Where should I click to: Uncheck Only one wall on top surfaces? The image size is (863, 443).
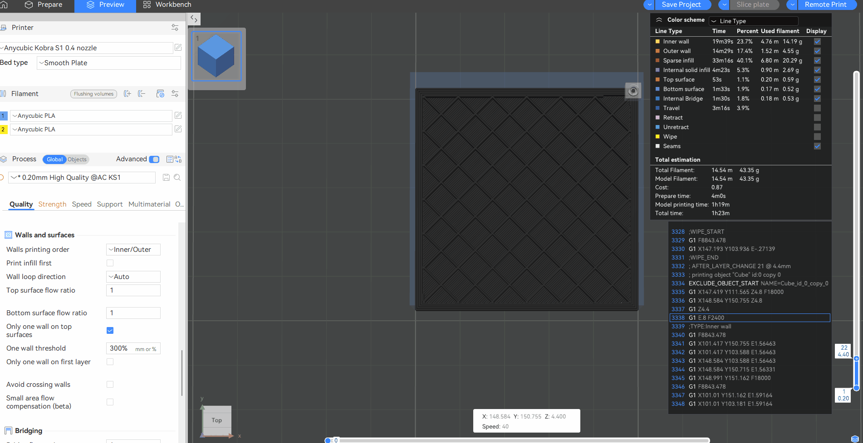click(x=110, y=330)
